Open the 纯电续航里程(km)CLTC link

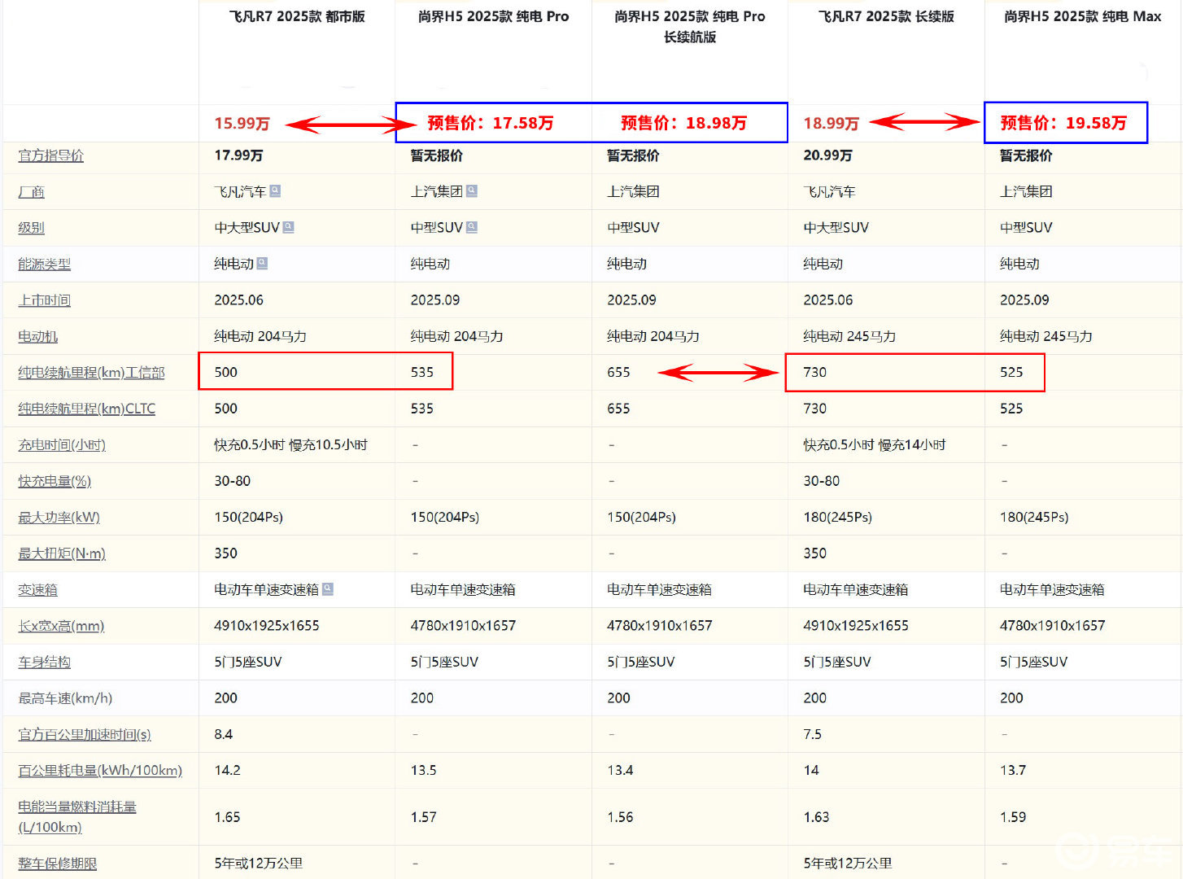pos(86,409)
